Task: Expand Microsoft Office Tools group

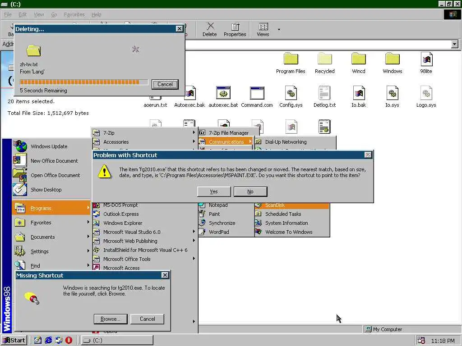Action: (144, 259)
